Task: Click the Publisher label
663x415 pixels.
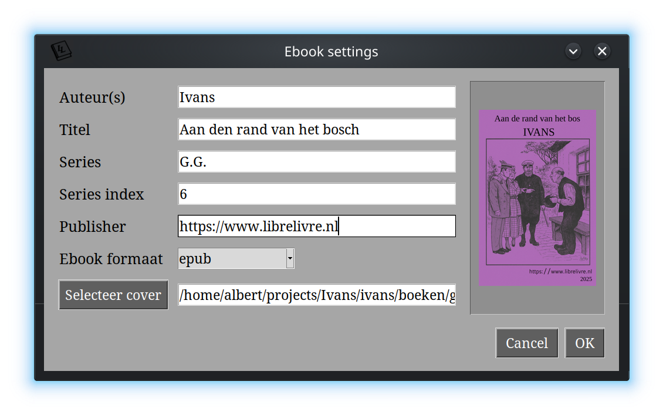Action: [x=93, y=227]
